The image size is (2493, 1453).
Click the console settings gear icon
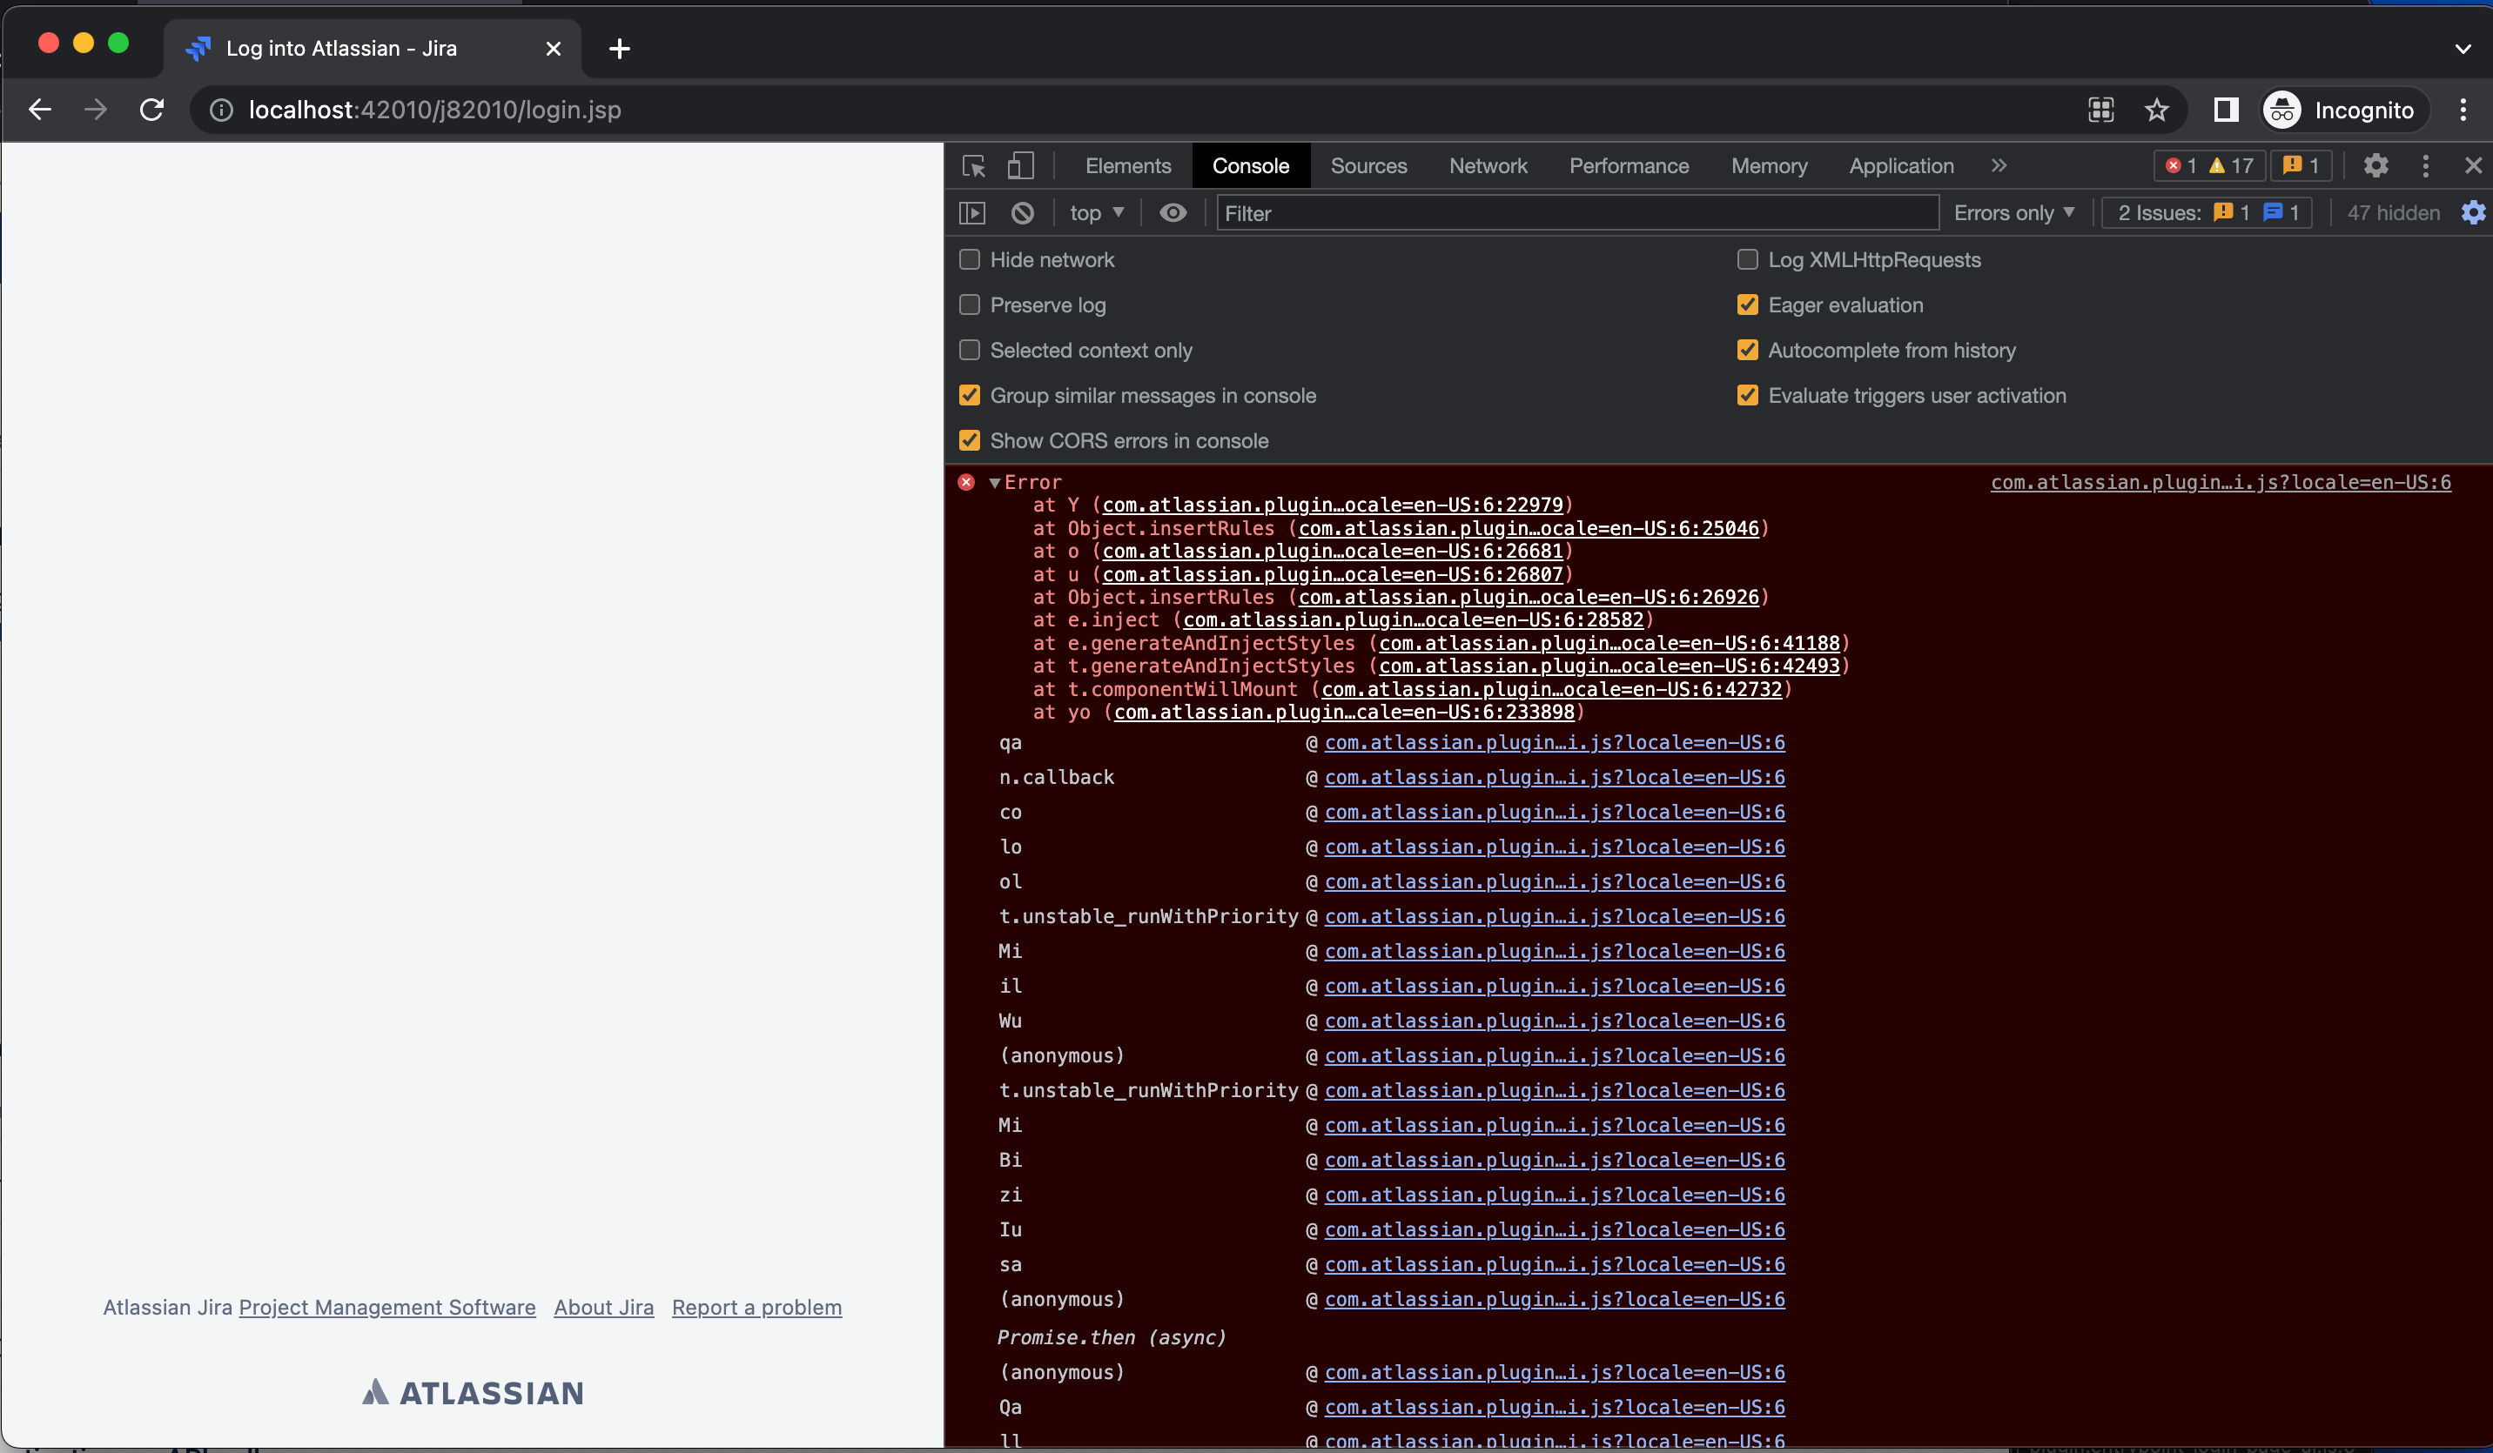pyautogui.click(x=2472, y=212)
